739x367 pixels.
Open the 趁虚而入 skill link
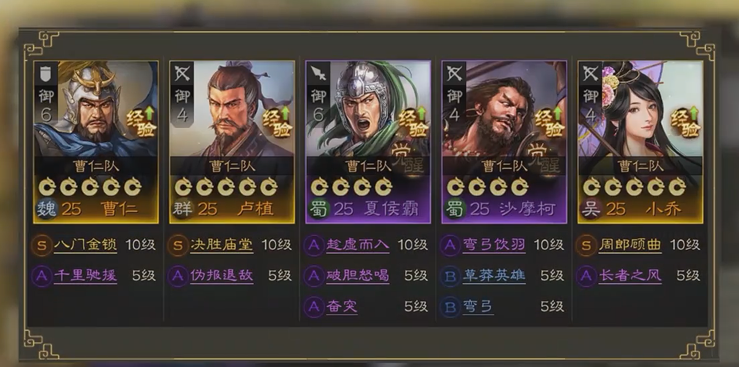358,245
